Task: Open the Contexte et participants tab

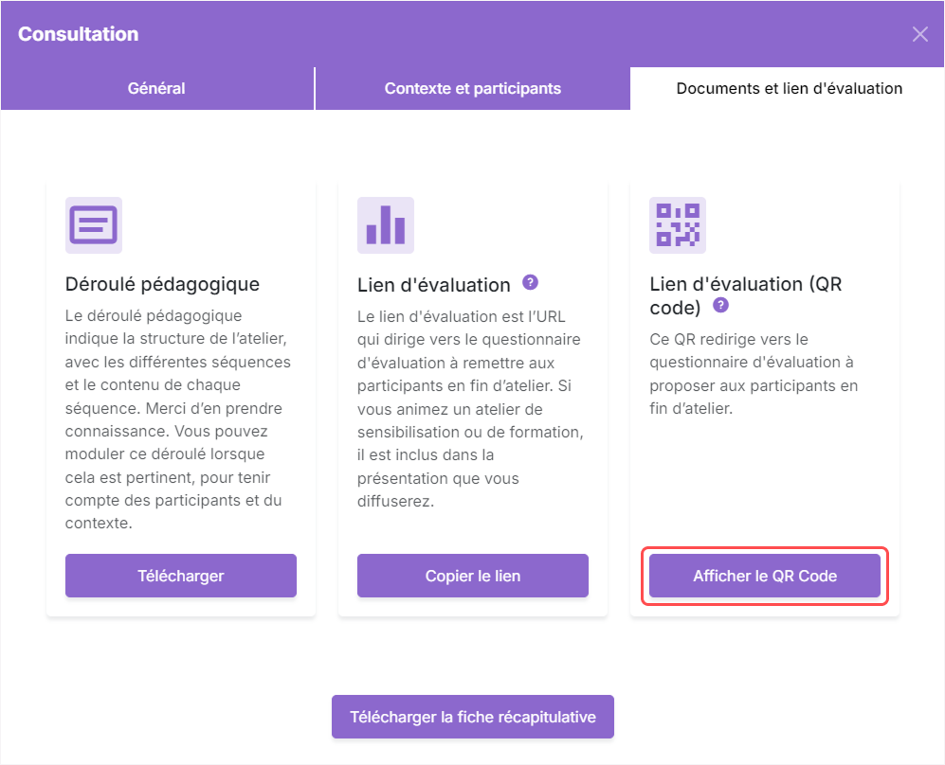Action: pos(472,88)
